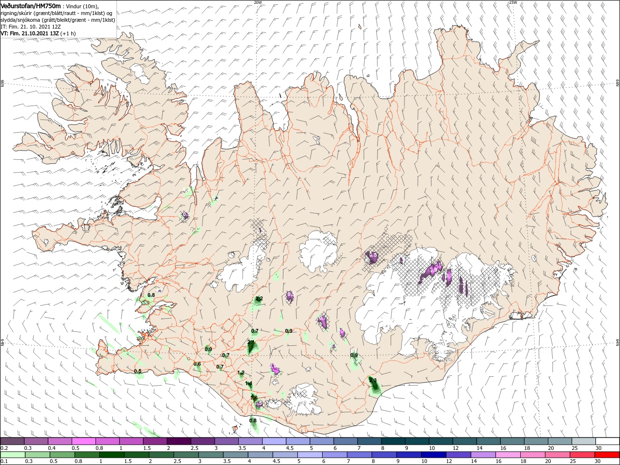620x465 pixels.
Task: Select the 3 gray-green swatch in the rain scale
Action: click(211, 455)
